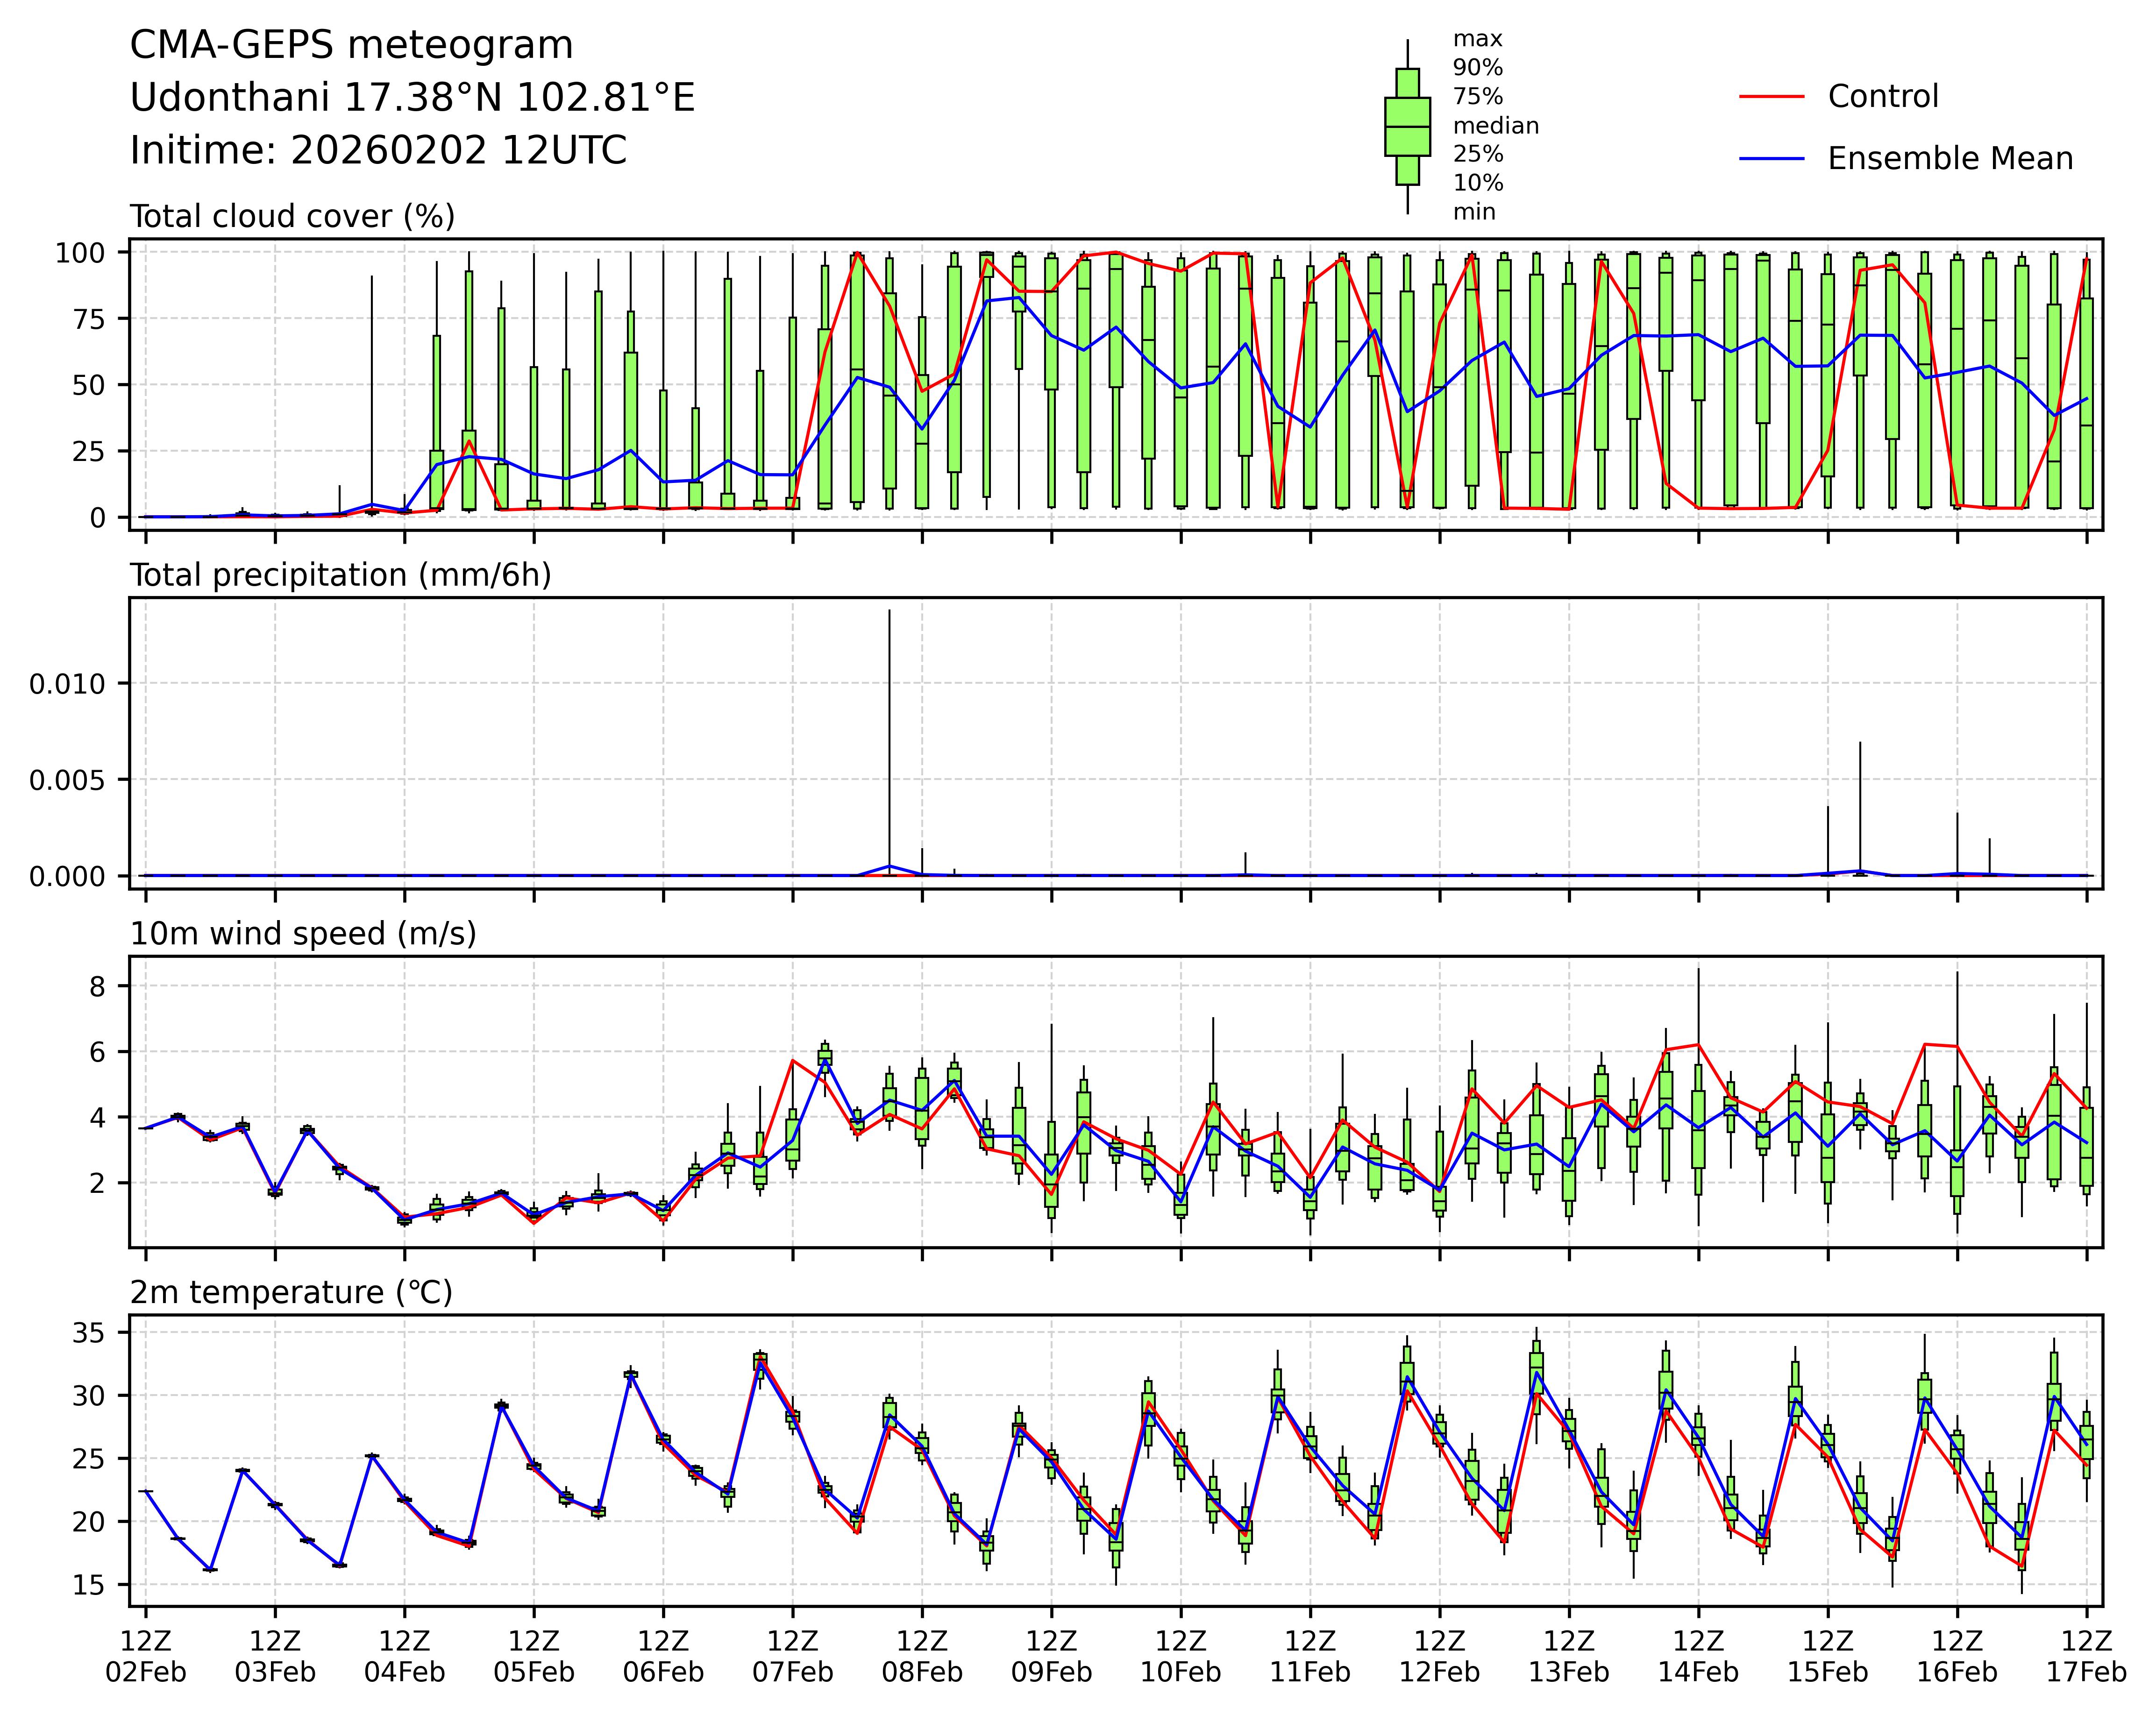This screenshot has width=2156, height=1715.
Task: Click the red Control legend line
Action: (1771, 97)
